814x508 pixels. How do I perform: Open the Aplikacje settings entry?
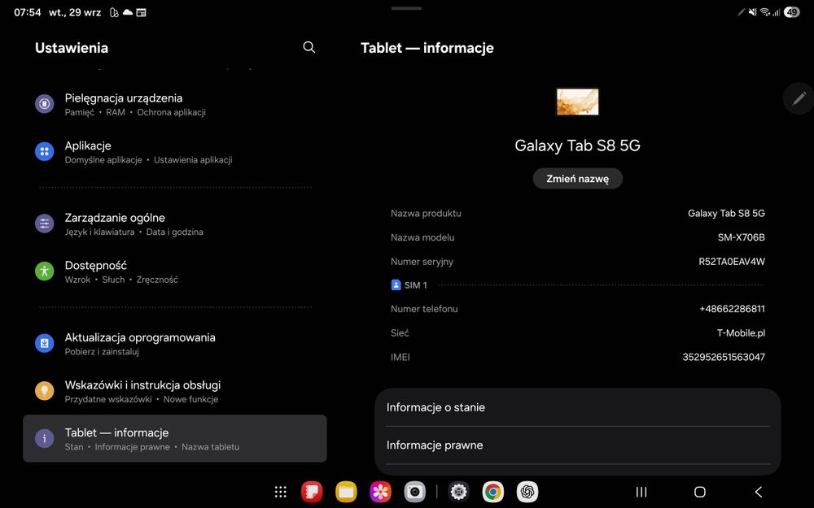[174, 152]
